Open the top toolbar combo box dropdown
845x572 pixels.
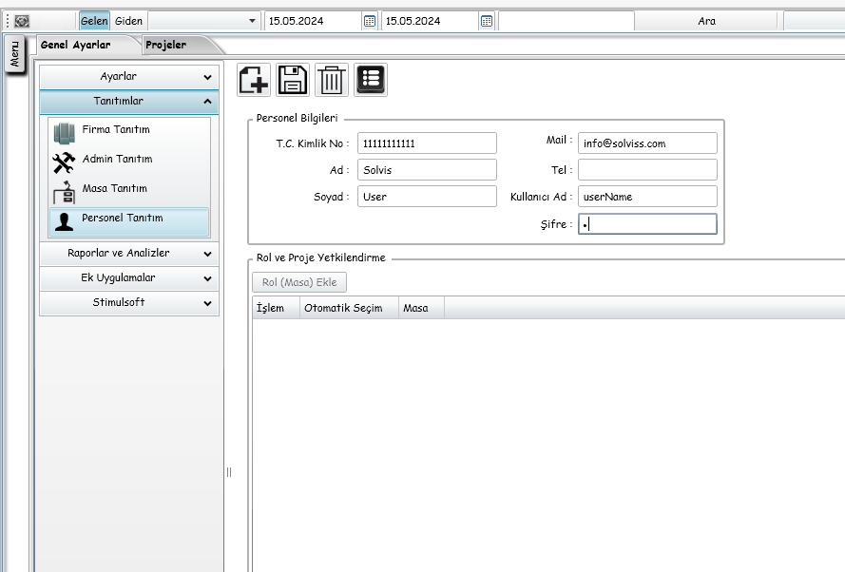pyautogui.click(x=252, y=21)
